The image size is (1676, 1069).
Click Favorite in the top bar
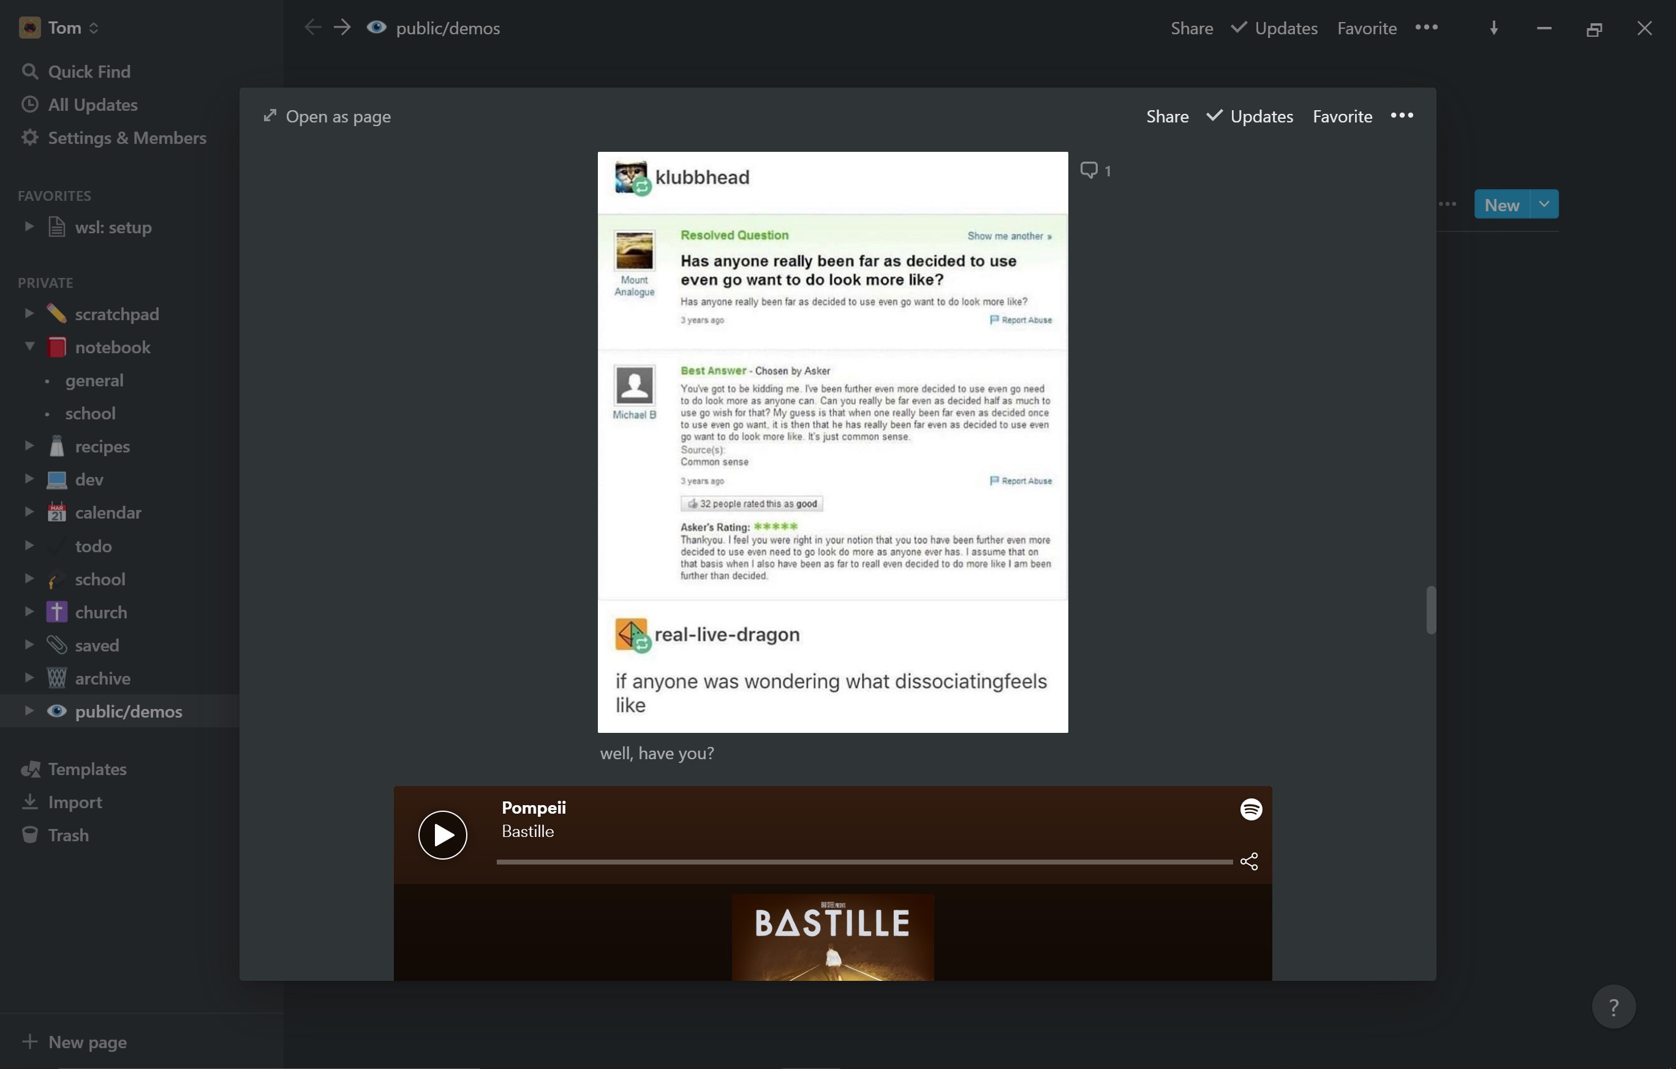[x=1366, y=29]
